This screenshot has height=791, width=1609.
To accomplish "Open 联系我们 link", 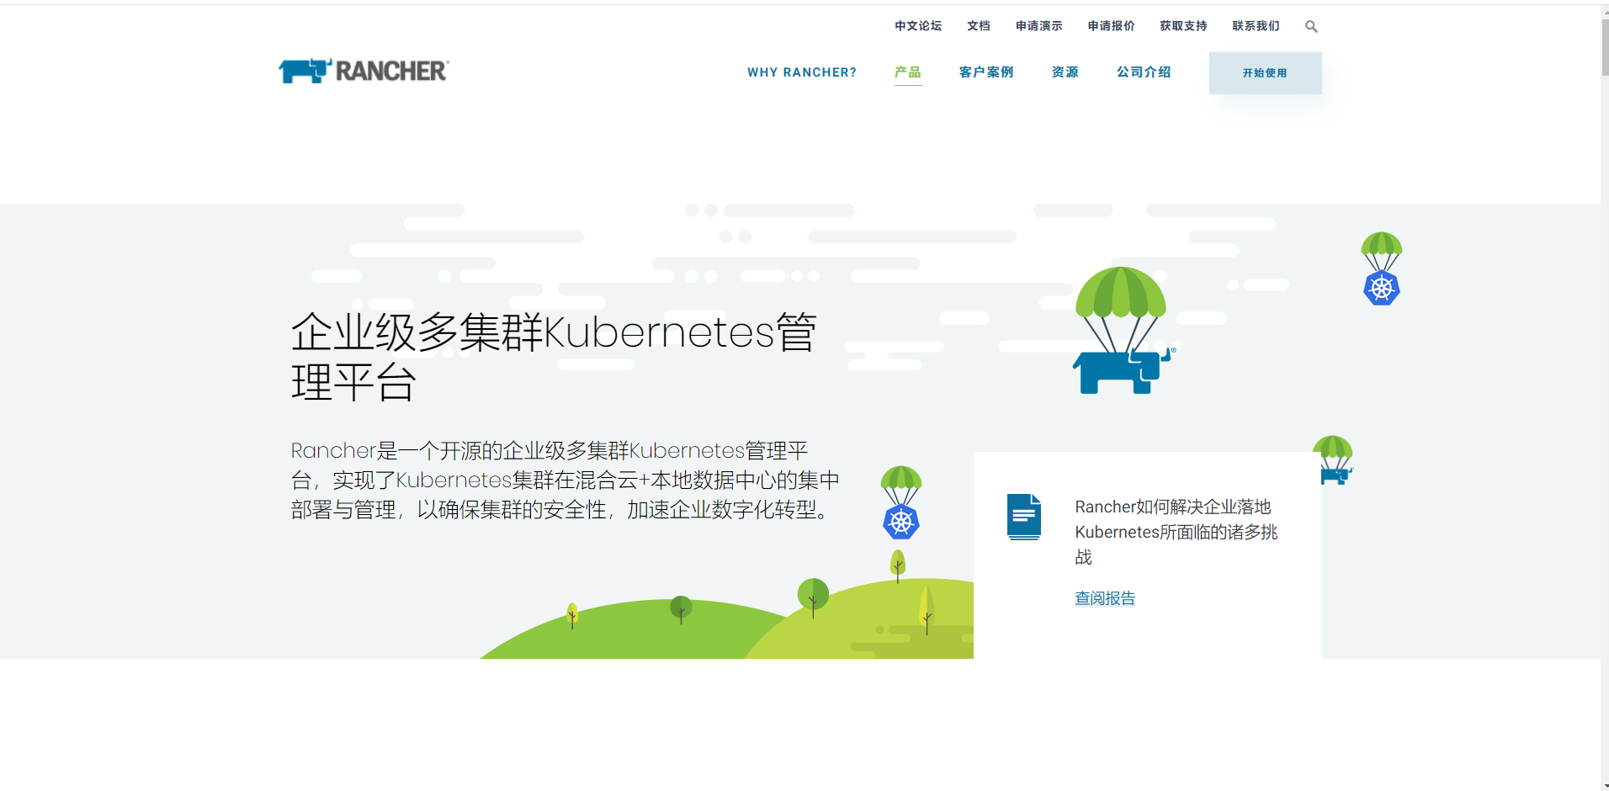I will (x=1256, y=26).
